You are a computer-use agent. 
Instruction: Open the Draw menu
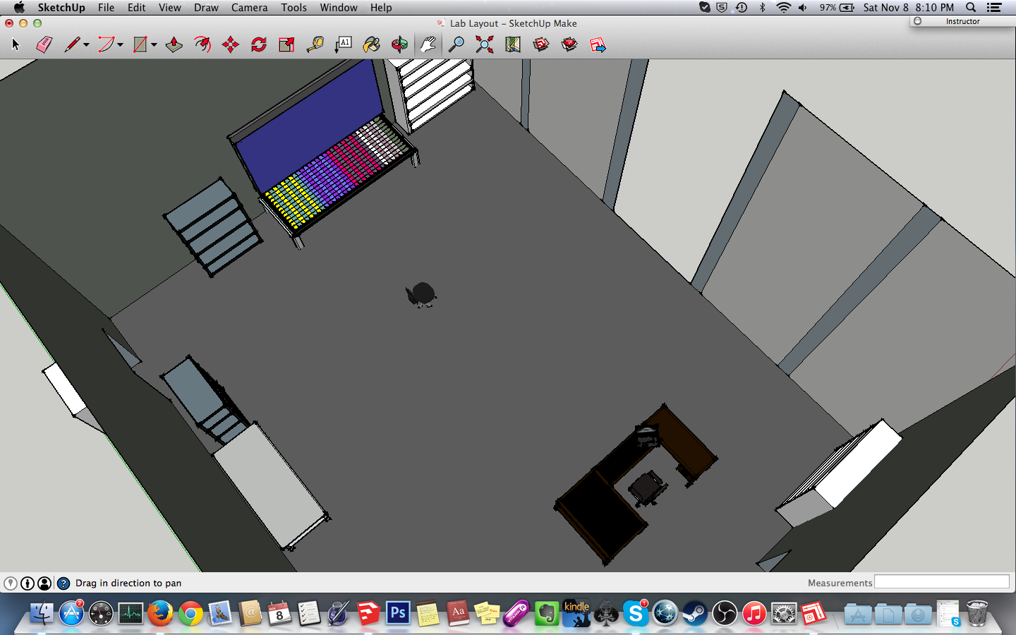point(206,8)
